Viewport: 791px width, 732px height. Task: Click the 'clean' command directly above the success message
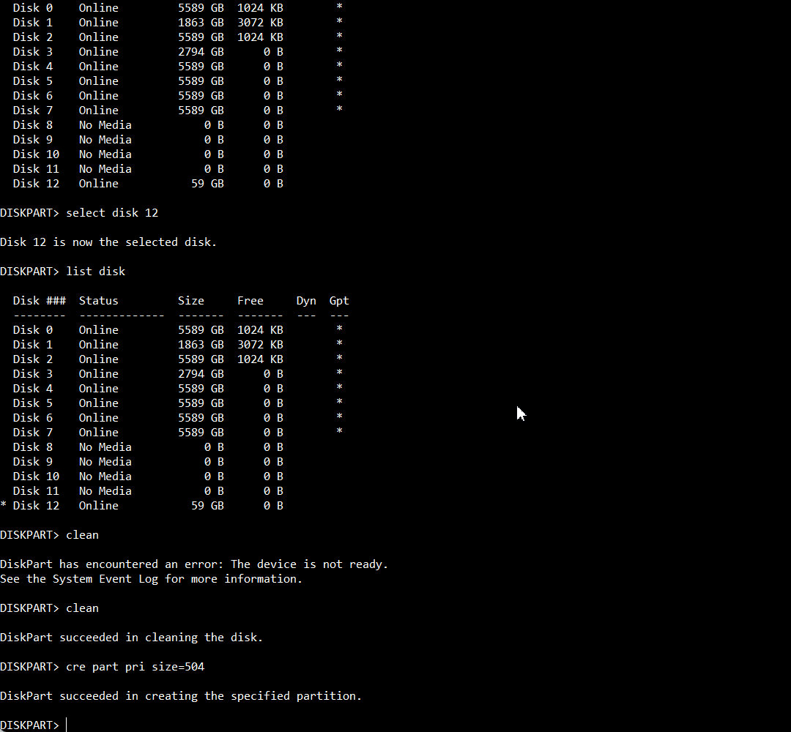pyautogui.click(x=82, y=608)
